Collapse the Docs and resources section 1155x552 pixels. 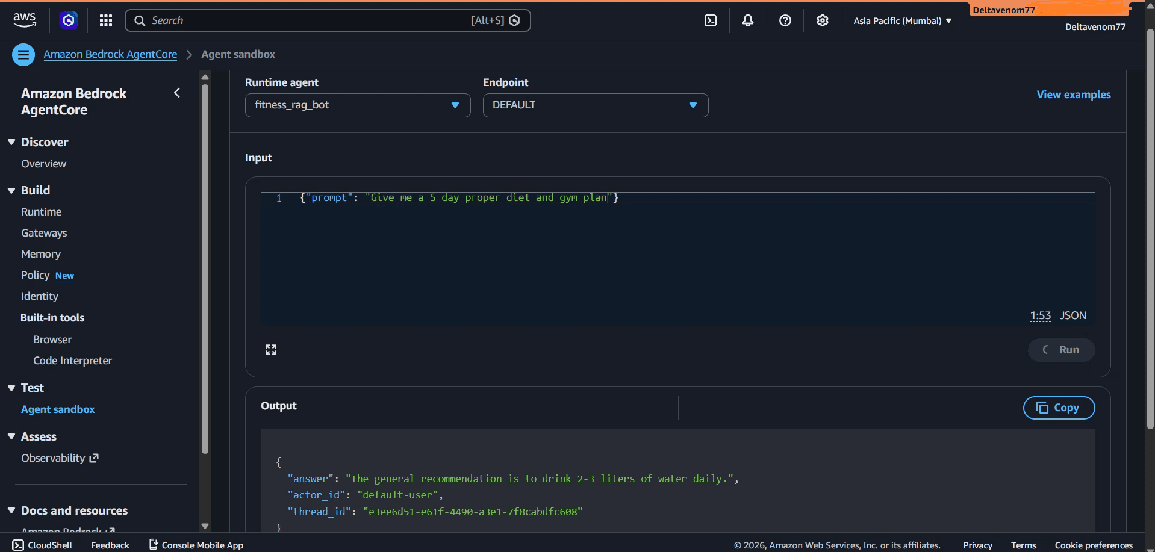click(11, 510)
